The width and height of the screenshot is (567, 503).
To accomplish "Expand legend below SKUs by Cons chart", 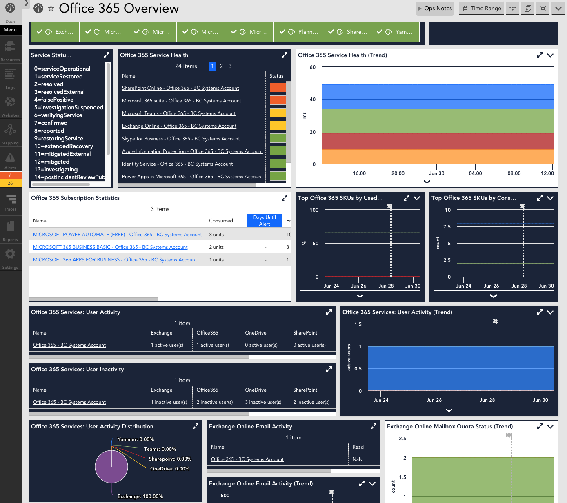I will pos(494,296).
